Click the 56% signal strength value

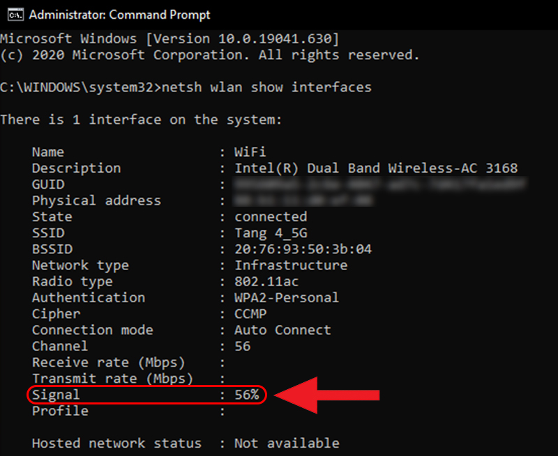click(246, 395)
